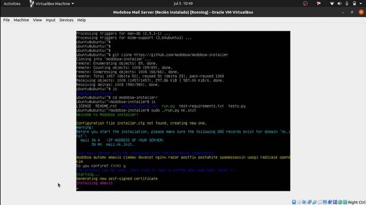Open the VirtualBox Machine app menu
This screenshot has width=366, height=205.
tap(52, 3)
